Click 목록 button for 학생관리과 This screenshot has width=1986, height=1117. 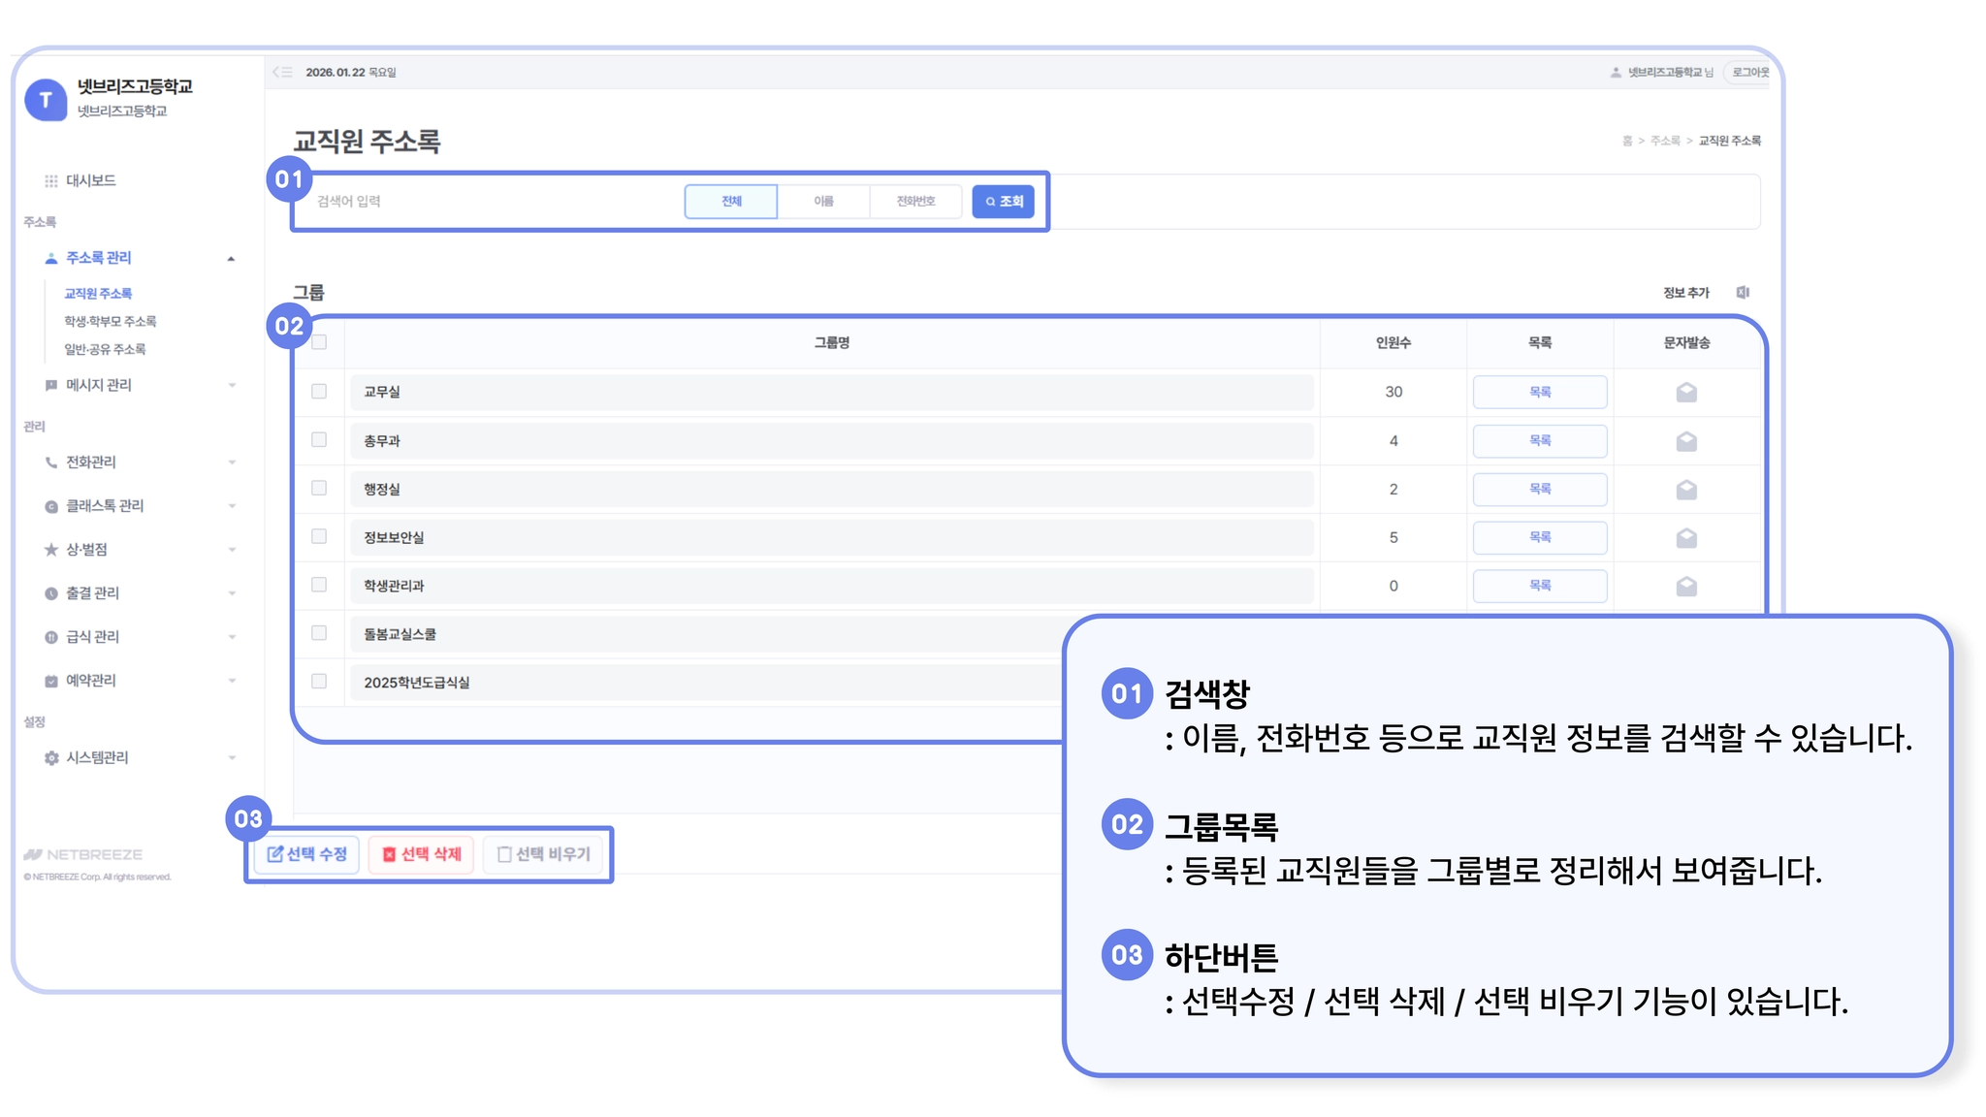1539,586
